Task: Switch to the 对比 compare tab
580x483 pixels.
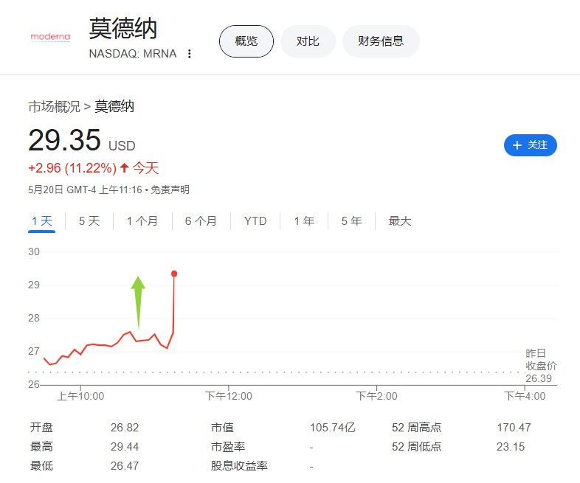Action: tap(308, 41)
